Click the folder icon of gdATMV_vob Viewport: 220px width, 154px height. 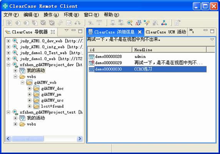coord(29,82)
